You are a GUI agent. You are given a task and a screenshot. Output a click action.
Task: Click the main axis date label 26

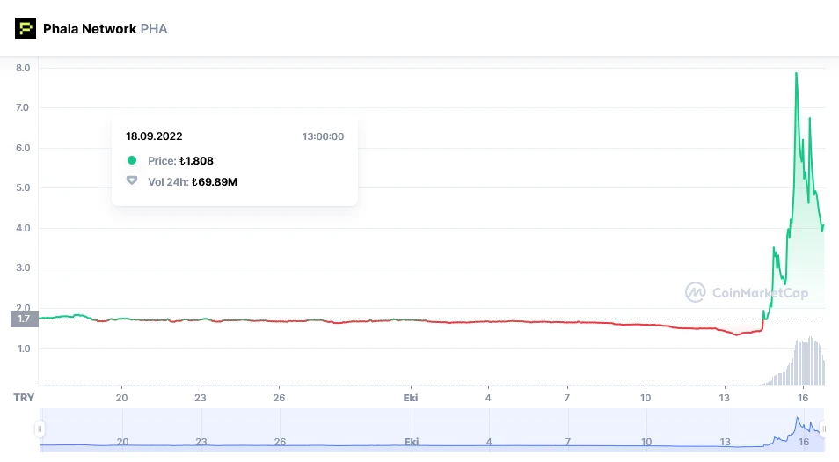point(279,398)
